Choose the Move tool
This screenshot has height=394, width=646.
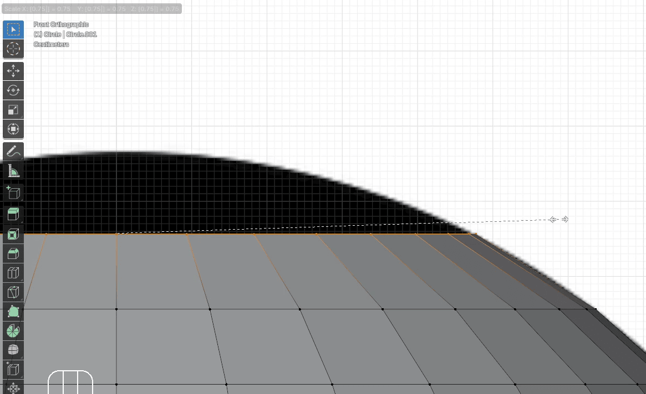(13, 71)
